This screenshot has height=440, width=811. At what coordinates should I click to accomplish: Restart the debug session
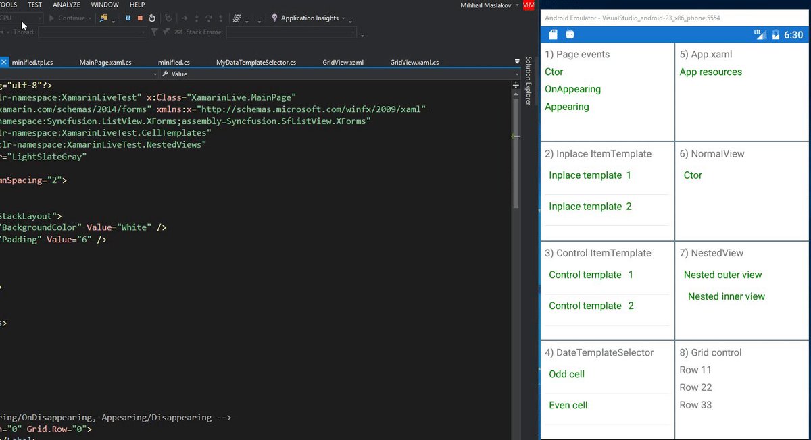pyautogui.click(x=152, y=18)
